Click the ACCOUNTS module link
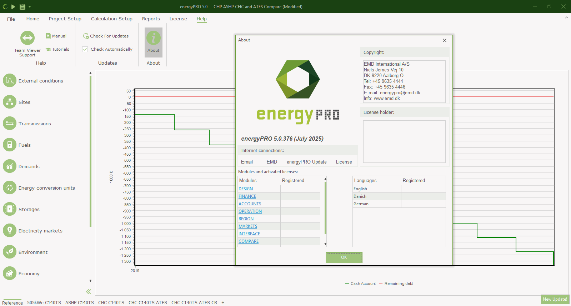Viewport: 571px width, 306px height. click(x=250, y=204)
